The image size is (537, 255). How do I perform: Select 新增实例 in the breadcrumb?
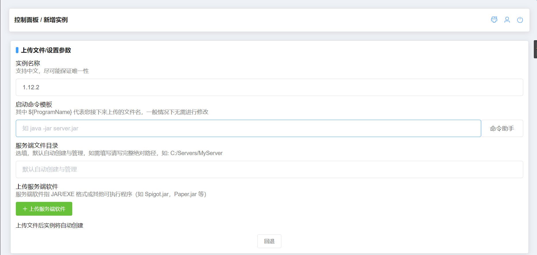[x=56, y=20]
